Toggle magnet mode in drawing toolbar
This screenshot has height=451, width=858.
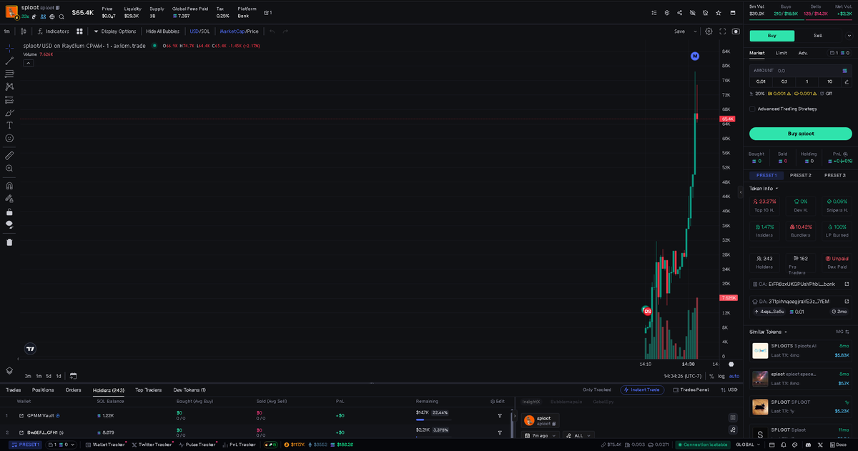click(x=9, y=185)
